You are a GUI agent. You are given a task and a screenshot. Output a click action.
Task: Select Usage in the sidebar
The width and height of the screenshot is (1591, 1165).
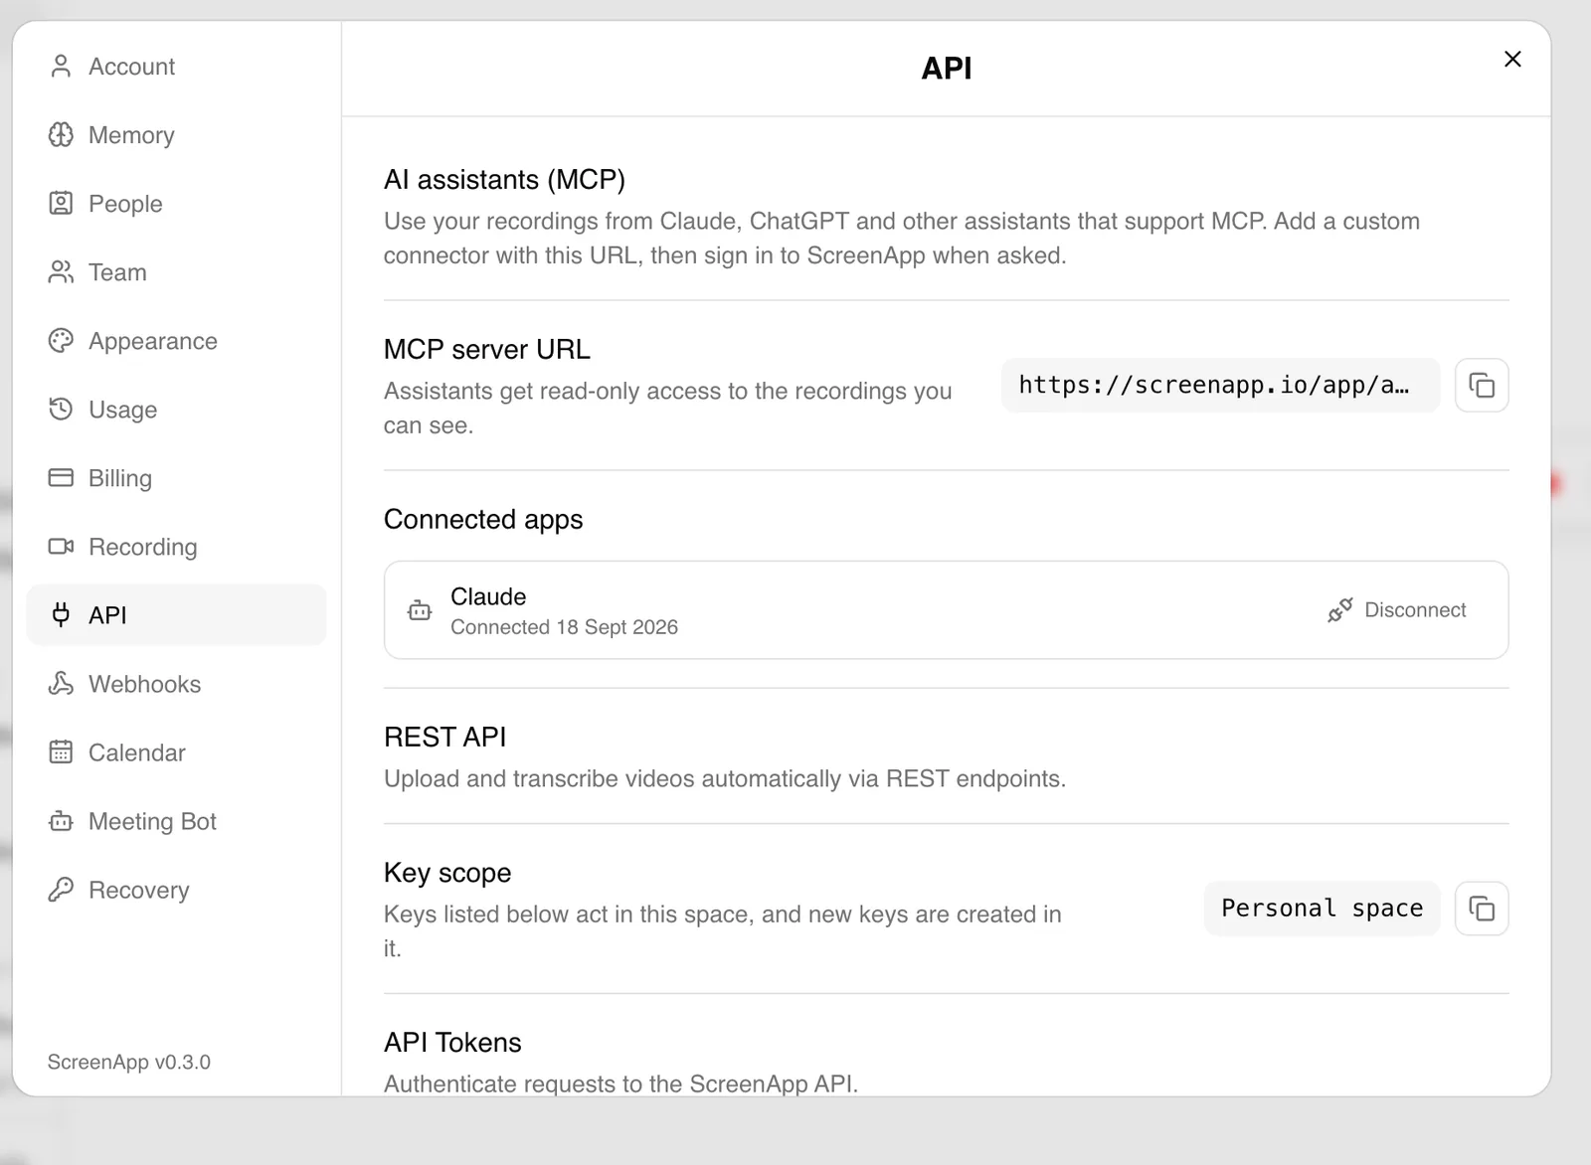pyautogui.click(x=176, y=410)
